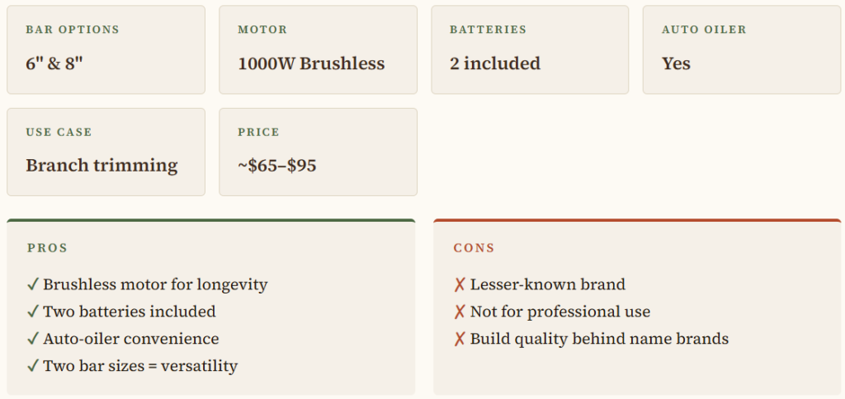Click the Build quality behind name brands text
The image size is (845, 399).
599,340
